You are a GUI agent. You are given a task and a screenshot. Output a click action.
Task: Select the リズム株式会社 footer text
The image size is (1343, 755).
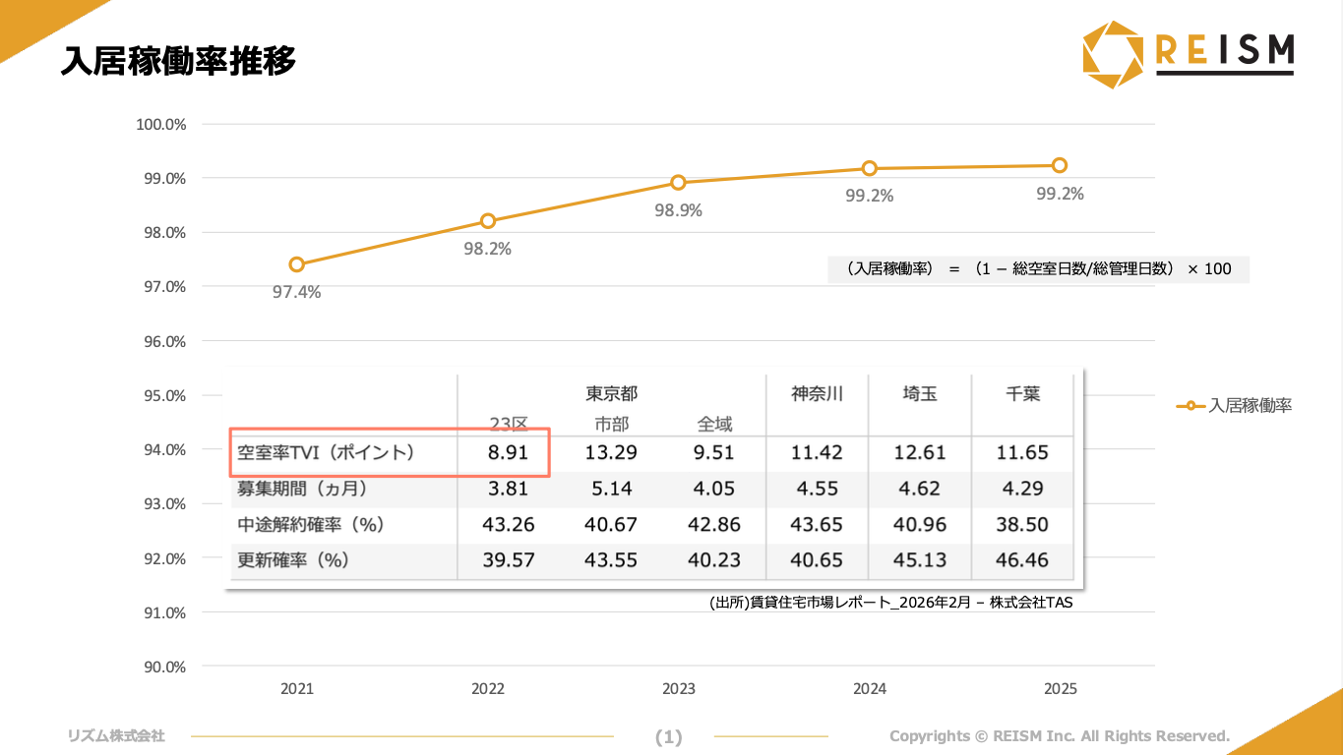[x=116, y=735]
